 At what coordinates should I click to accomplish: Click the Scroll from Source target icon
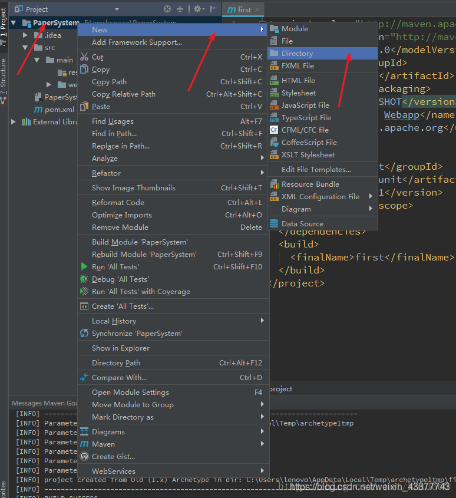pos(167,9)
